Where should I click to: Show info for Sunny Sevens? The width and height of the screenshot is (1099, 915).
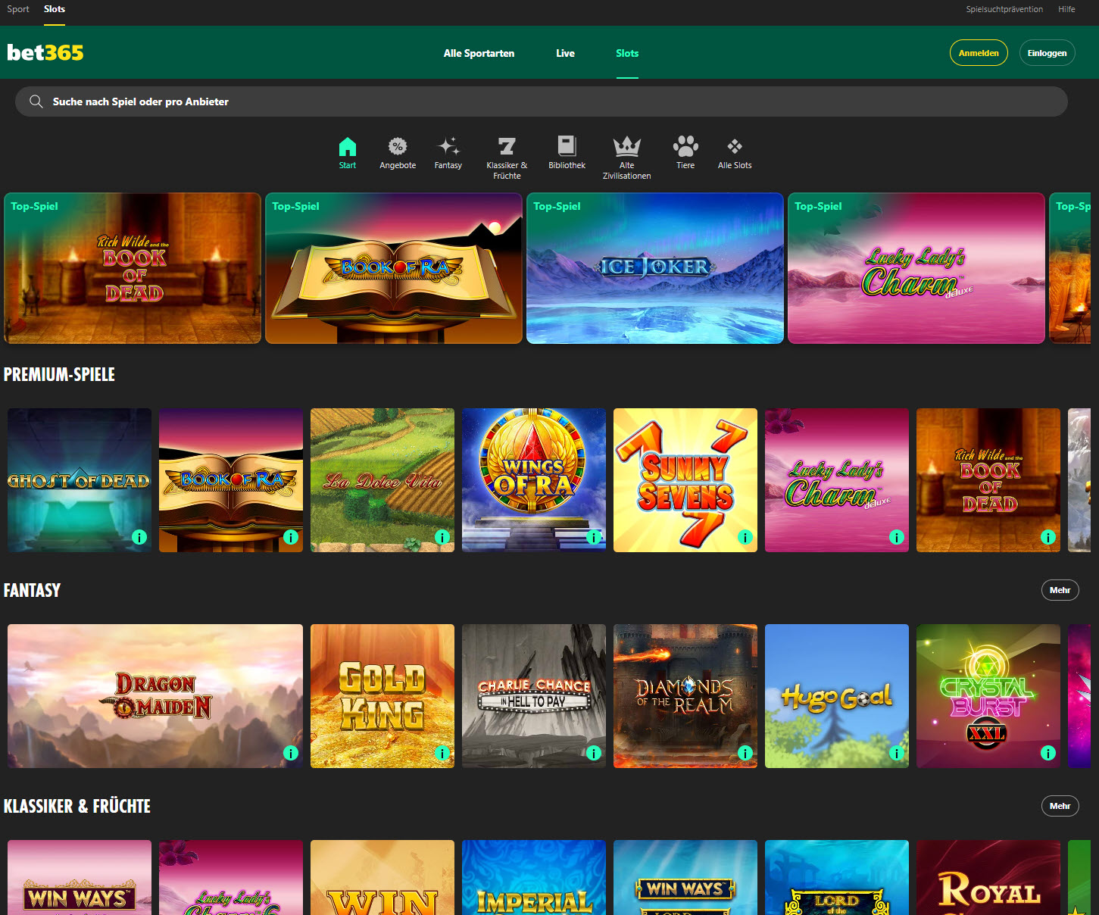coord(745,537)
